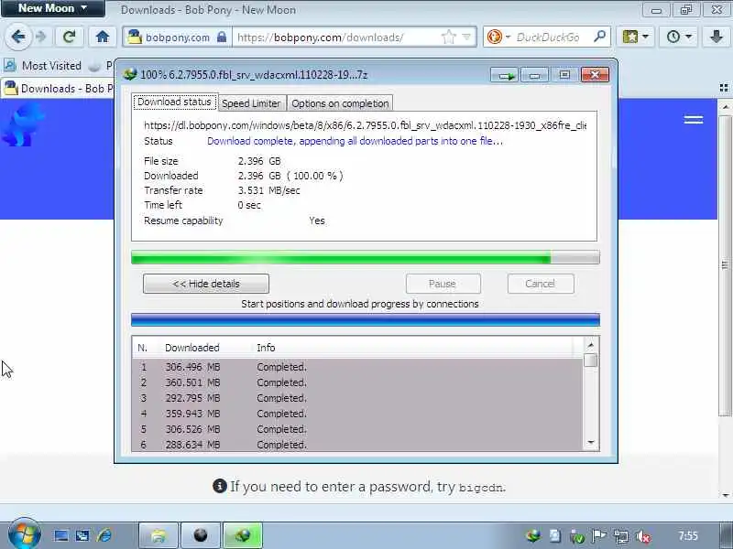Click the Hide details button
The width and height of the screenshot is (733, 549).
[206, 284]
